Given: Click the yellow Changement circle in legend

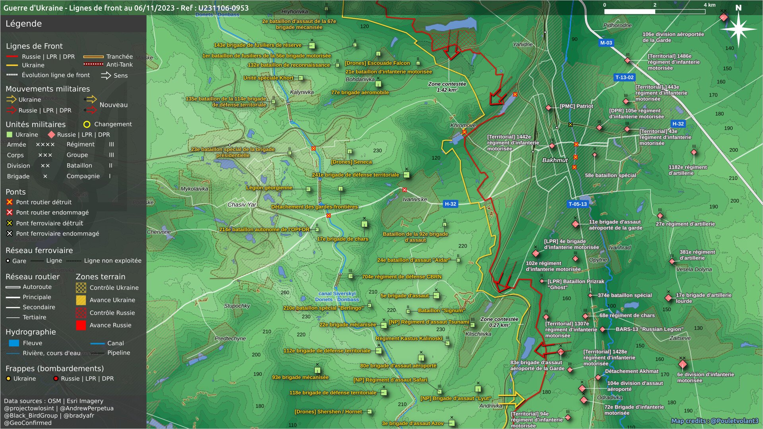Looking at the screenshot, I should pos(87,124).
